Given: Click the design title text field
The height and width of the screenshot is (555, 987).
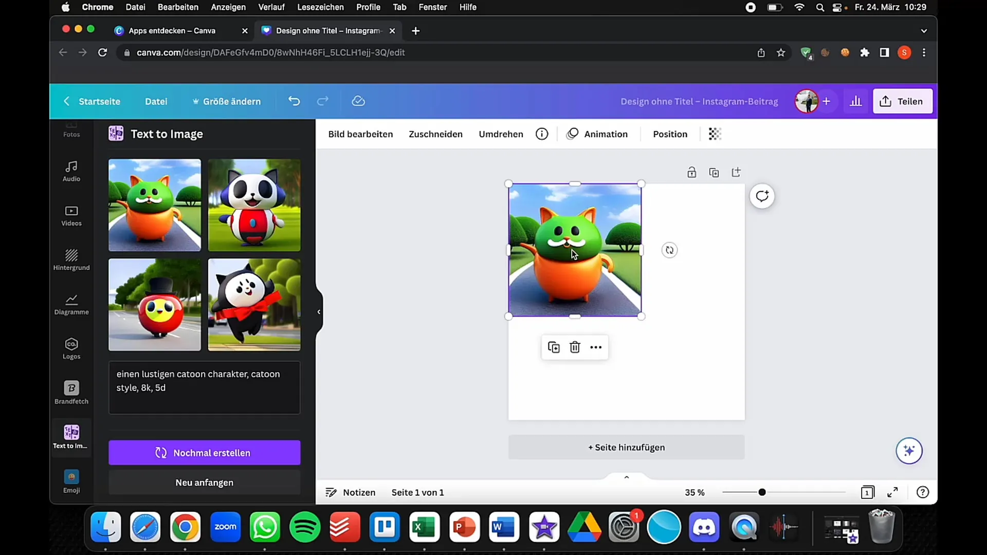Looking at the screenshot, I should (x=699, y=101).
